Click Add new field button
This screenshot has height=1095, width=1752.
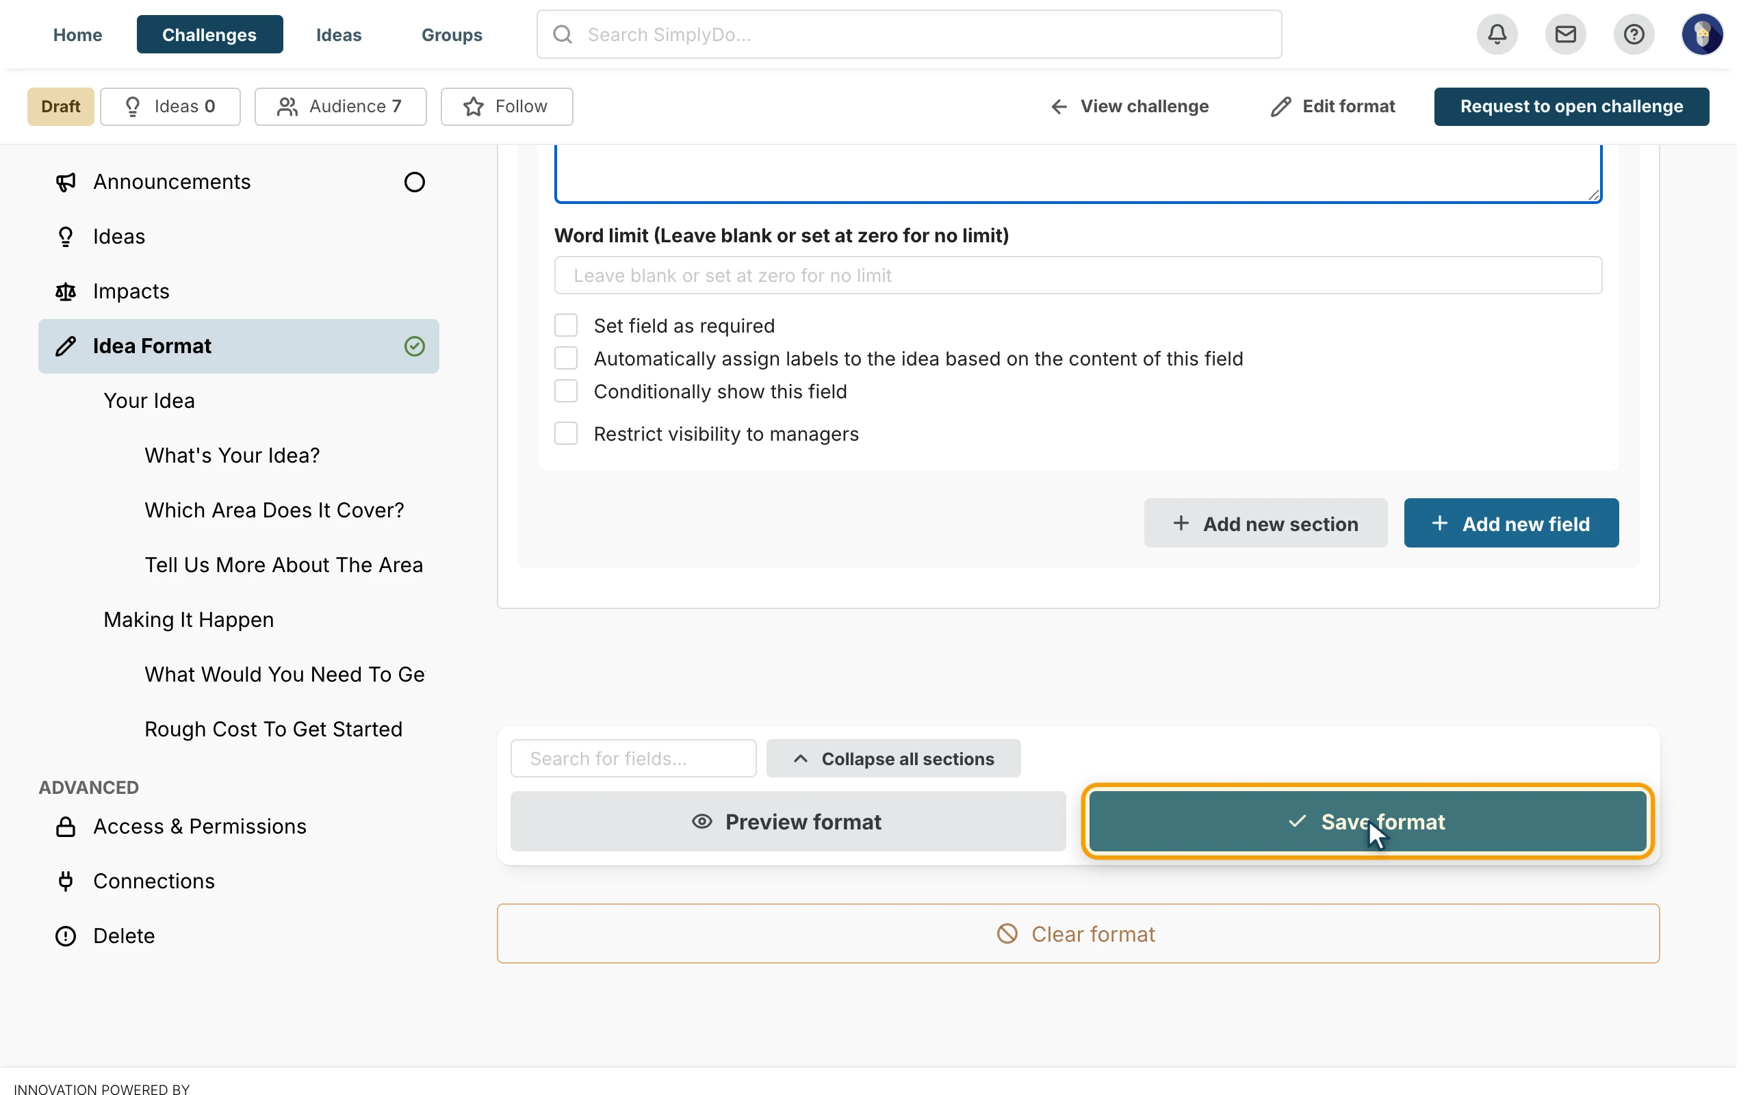pyautogui.click(x=1511, y=523)
